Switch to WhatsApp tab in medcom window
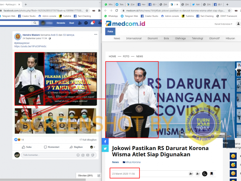This screenshot has height=181, width=241. pos(108,5)
